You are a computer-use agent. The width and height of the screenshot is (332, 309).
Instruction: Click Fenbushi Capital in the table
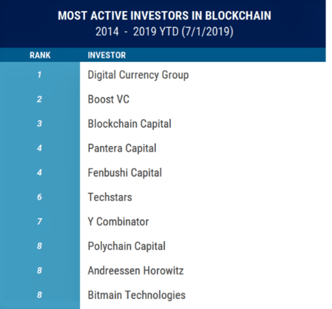coord(125,173)
